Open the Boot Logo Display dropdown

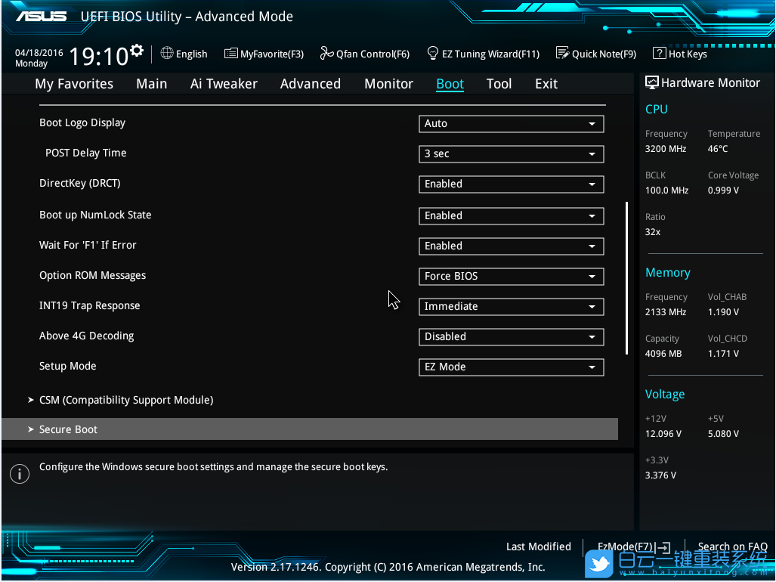[x=511, y=124]
